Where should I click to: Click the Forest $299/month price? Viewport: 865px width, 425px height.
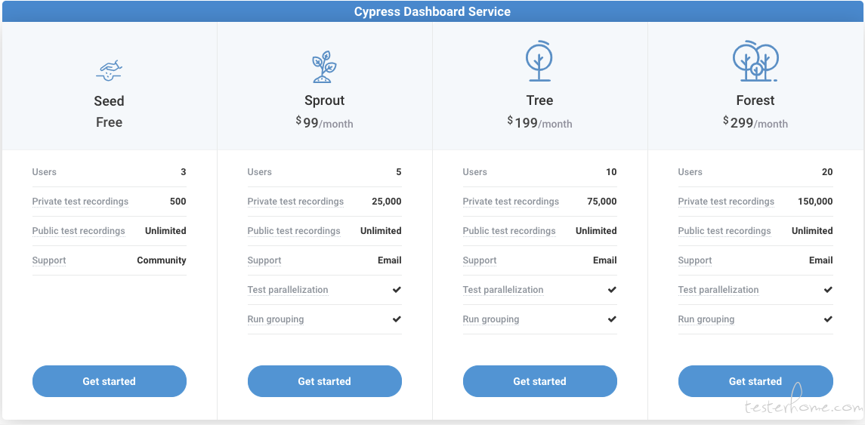pos(755,122)
